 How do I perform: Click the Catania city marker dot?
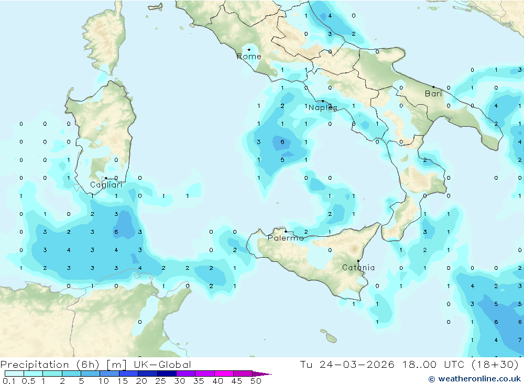tap(358, 261)
